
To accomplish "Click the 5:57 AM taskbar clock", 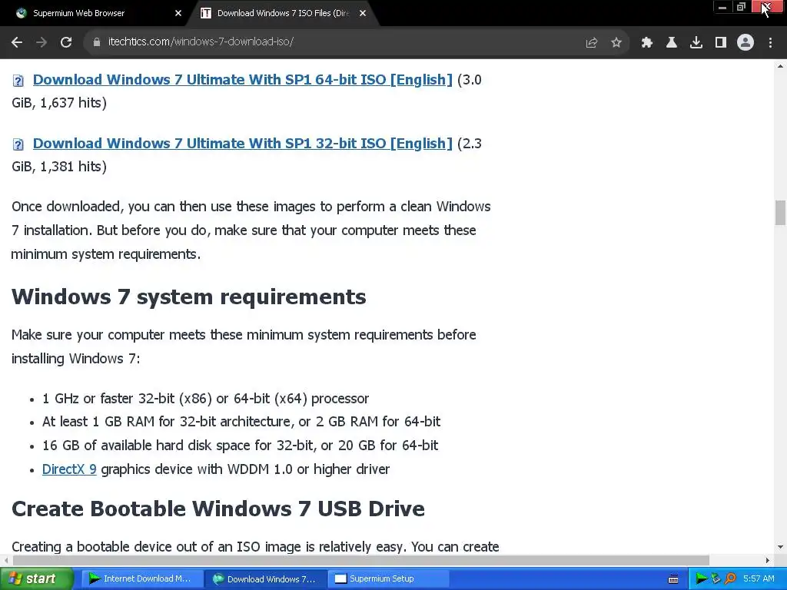I will pyautogui.click(x=759, y=579).
